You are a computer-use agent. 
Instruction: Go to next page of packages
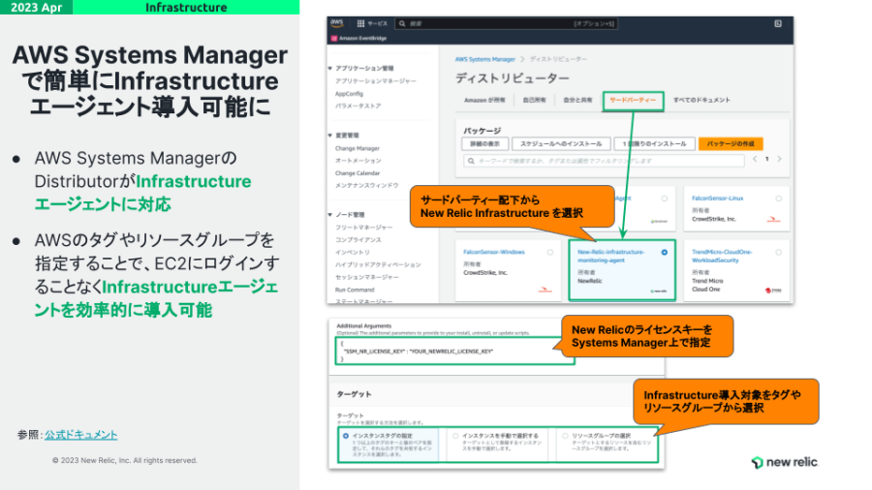779,159
